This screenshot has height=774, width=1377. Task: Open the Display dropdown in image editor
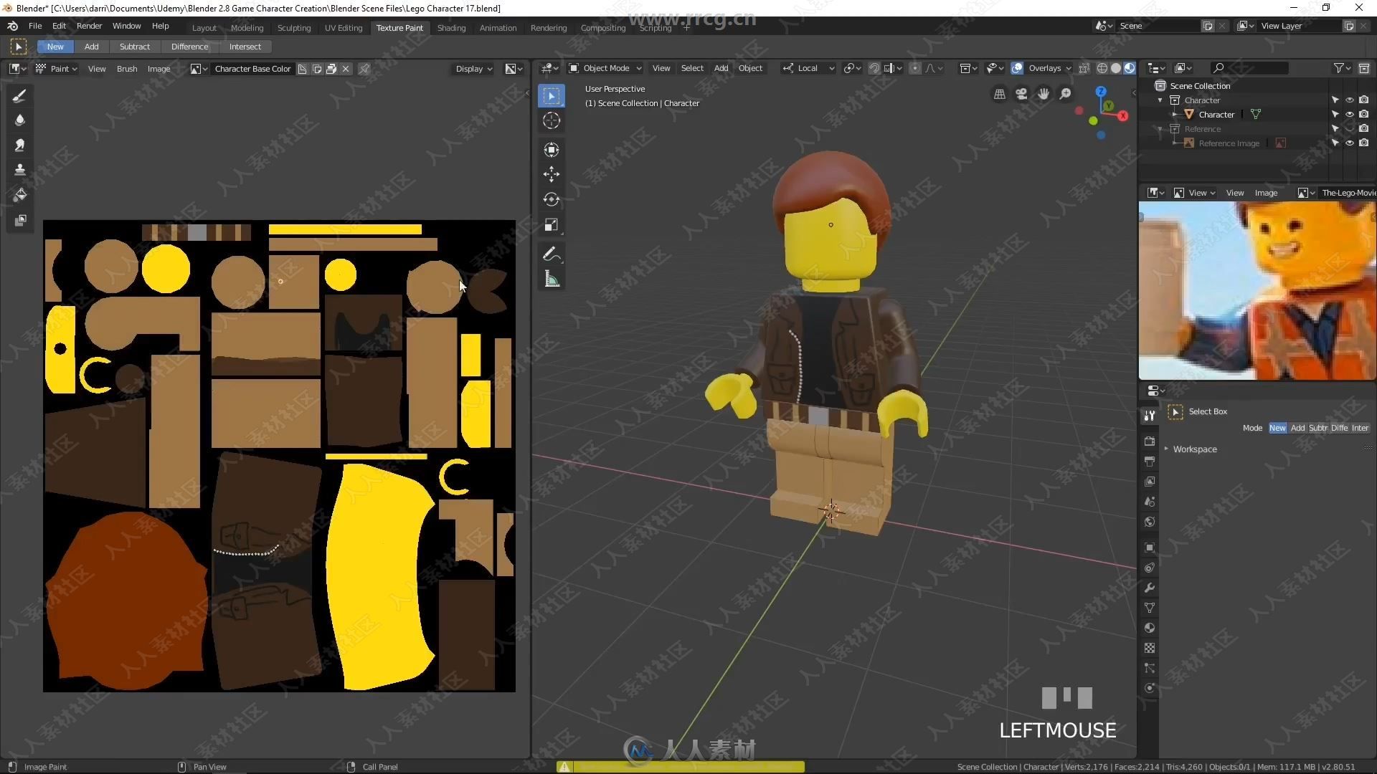(474, 69)
